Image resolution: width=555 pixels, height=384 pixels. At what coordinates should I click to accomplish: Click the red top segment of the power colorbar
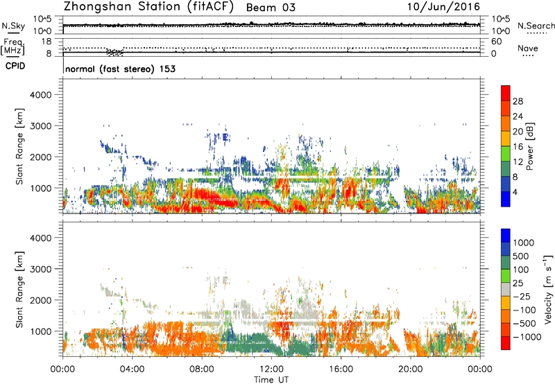coord(506,93)
